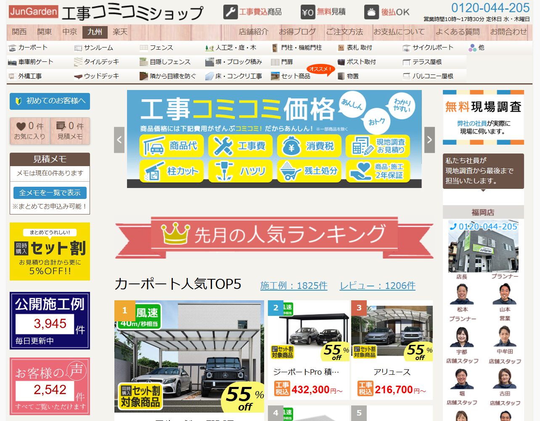Open the サンルーム sunroom category icon
540x421 pixels.
point(78,48)
